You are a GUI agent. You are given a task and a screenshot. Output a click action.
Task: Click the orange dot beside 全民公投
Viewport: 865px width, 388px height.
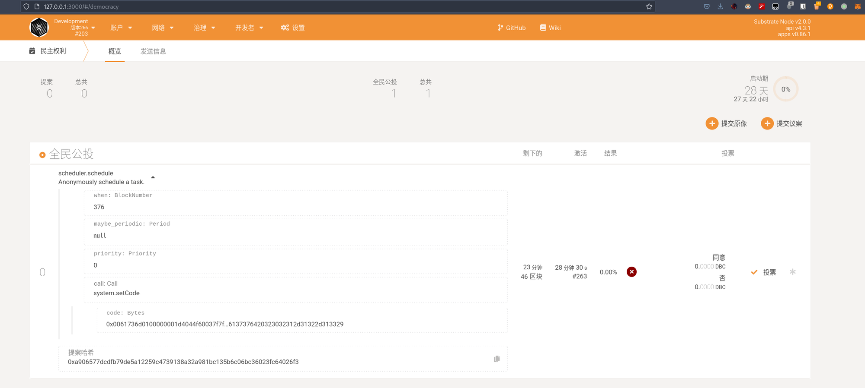tap(42, 155)
